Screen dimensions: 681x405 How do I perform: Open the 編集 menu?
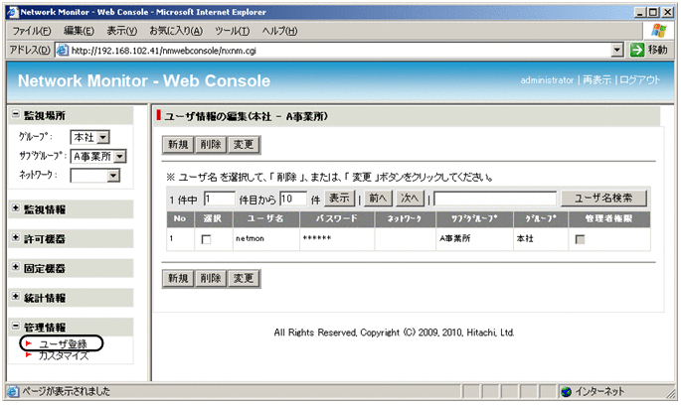[x=79, y=31]
